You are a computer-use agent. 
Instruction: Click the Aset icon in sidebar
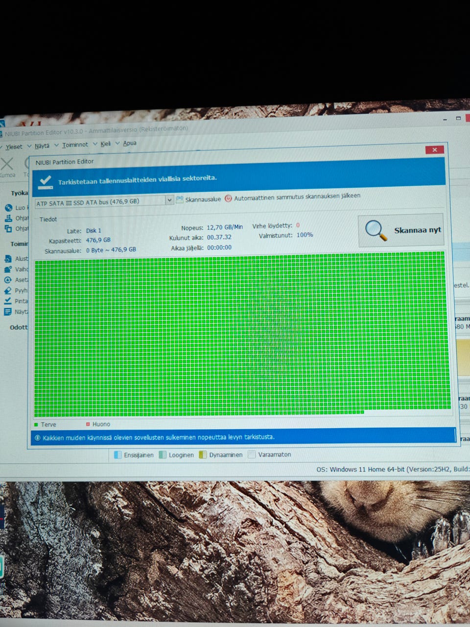[8, 280]
